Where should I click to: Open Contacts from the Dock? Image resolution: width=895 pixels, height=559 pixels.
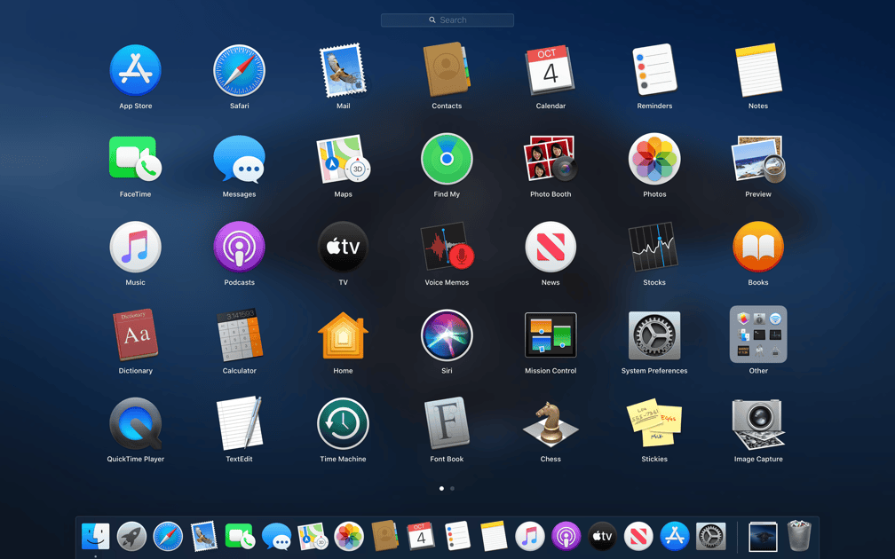coord(384,536)
